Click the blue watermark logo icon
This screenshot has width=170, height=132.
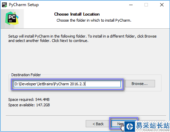point(130,127)
